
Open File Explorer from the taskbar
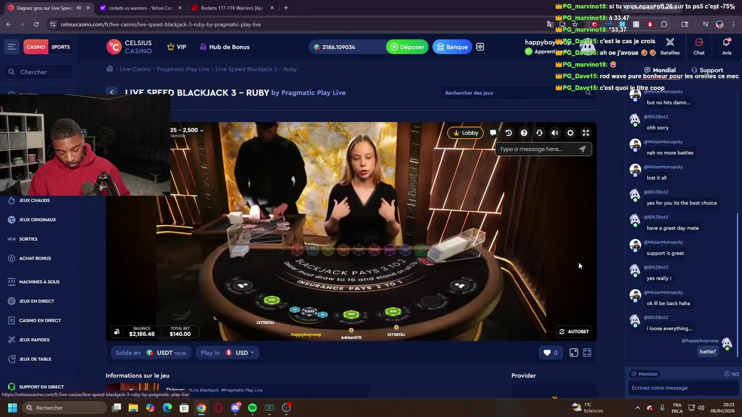click(133, 408)
